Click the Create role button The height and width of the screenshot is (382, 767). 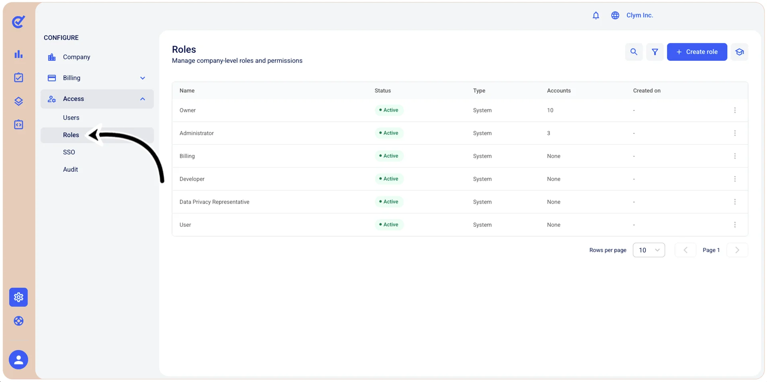pyautogui.click(x=697, y=52)
